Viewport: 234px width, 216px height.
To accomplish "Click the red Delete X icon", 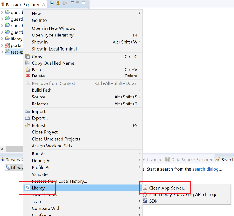I will (27, 76).
